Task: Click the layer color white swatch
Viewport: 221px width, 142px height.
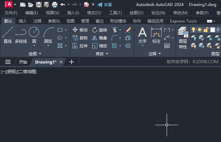Action: [x=212, y=30]
